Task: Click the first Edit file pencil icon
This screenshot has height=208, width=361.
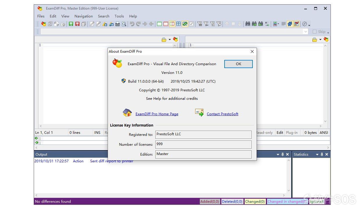Action: point(92,24)
